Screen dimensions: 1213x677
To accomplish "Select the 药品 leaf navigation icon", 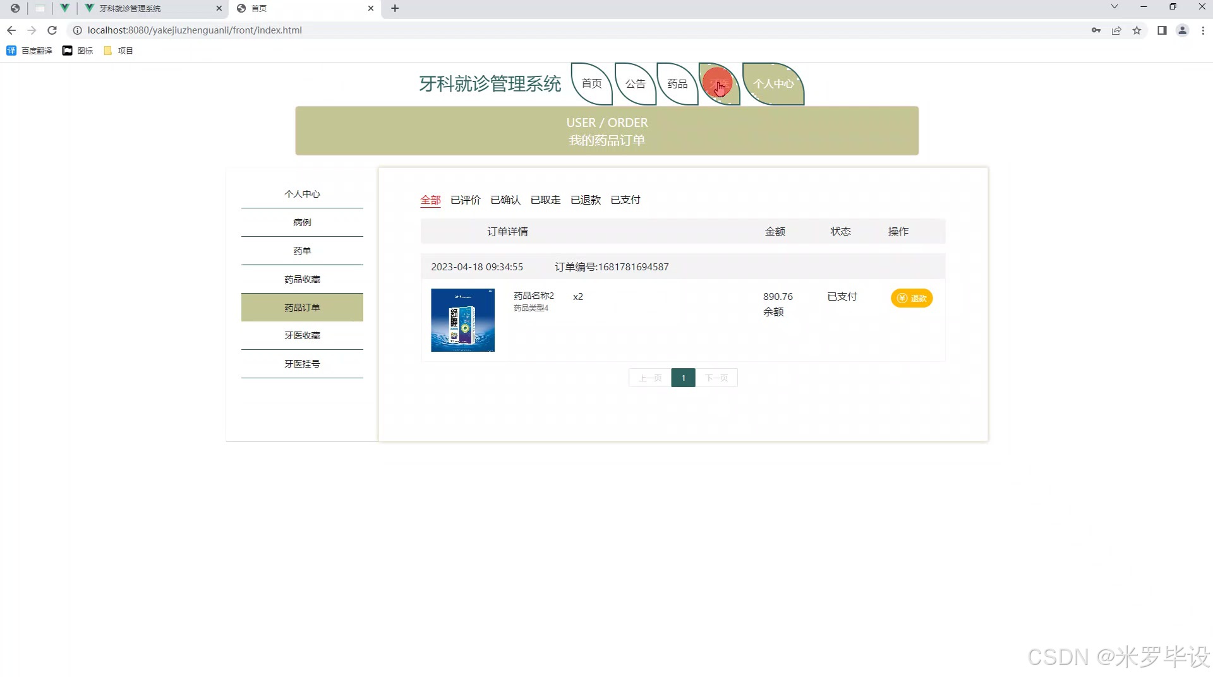I will click(x=677, y=83).
